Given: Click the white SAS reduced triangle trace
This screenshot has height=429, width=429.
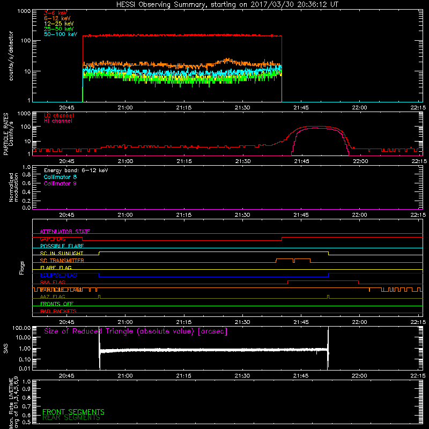Looking at the screenshot, I should click(x=213, y=350).
